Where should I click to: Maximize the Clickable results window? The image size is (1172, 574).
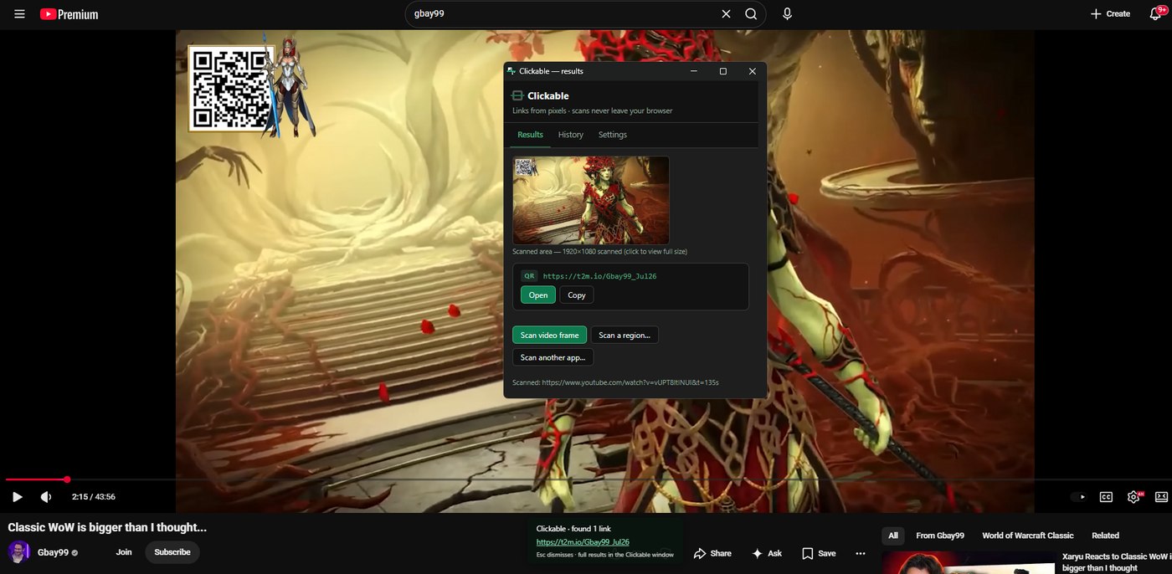coord(723,71)
